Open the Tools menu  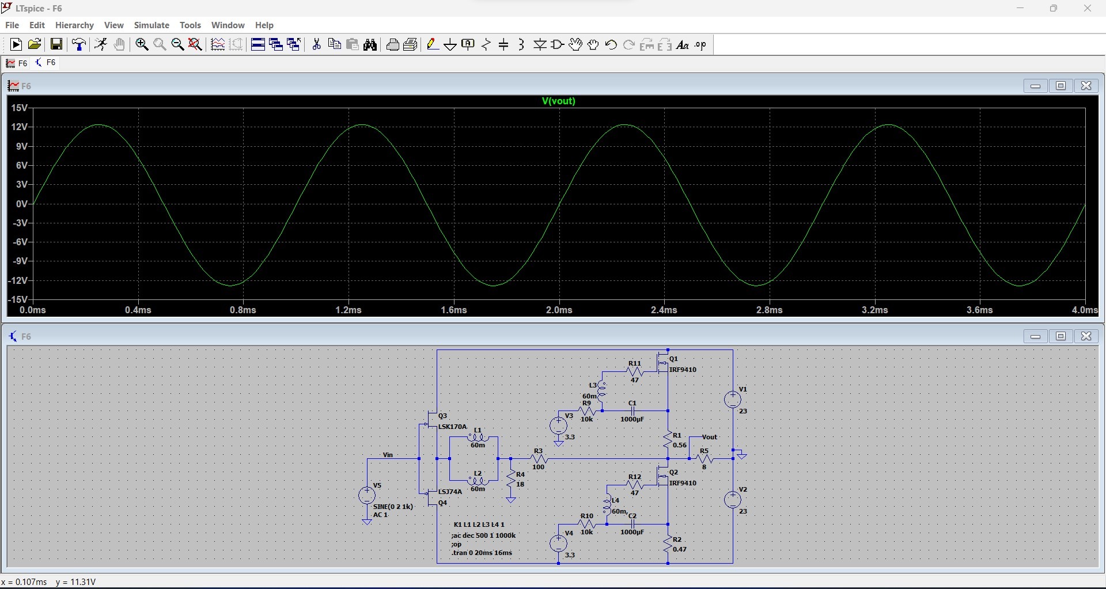190,25
